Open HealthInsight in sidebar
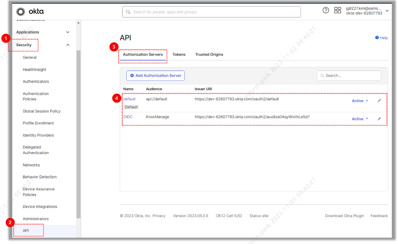 coord(34,70)
